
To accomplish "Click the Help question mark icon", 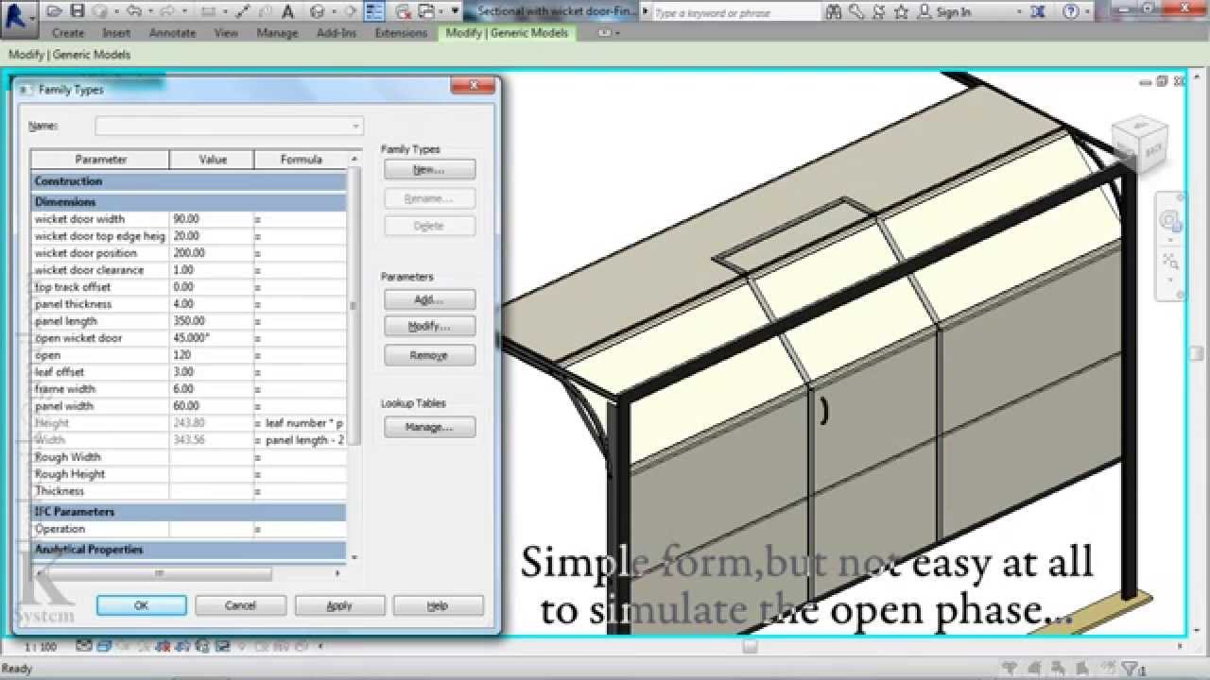I will [x=1071, y=11].
